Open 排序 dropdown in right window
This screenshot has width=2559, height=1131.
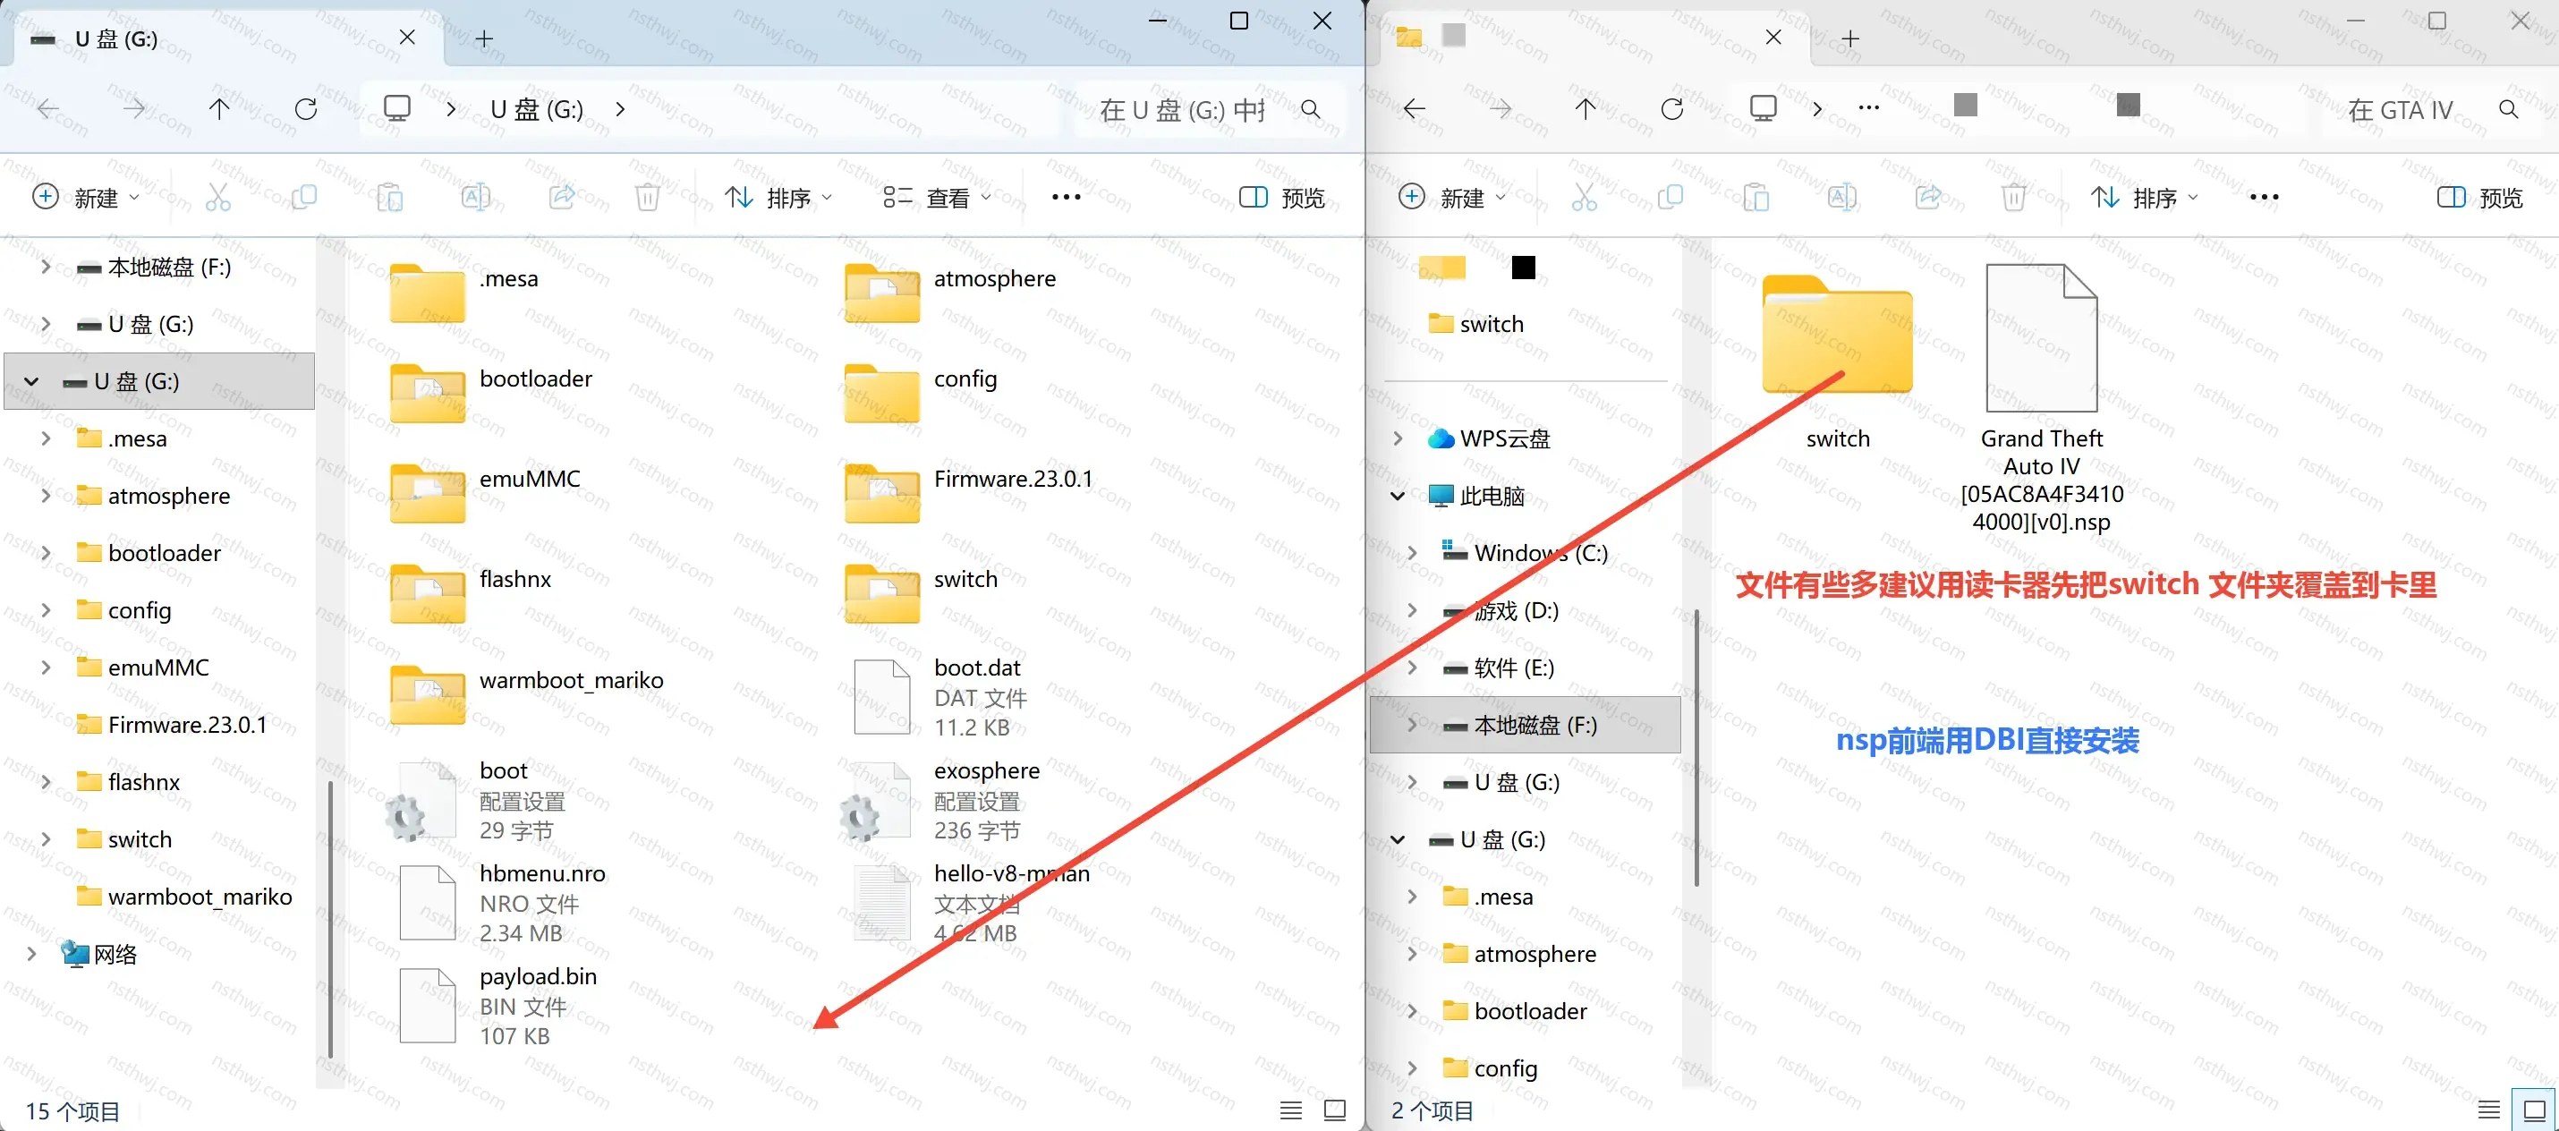(x=2144, y=198)
